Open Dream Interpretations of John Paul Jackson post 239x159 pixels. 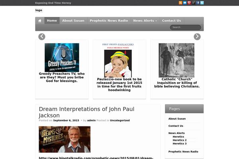tap(86, 112)
